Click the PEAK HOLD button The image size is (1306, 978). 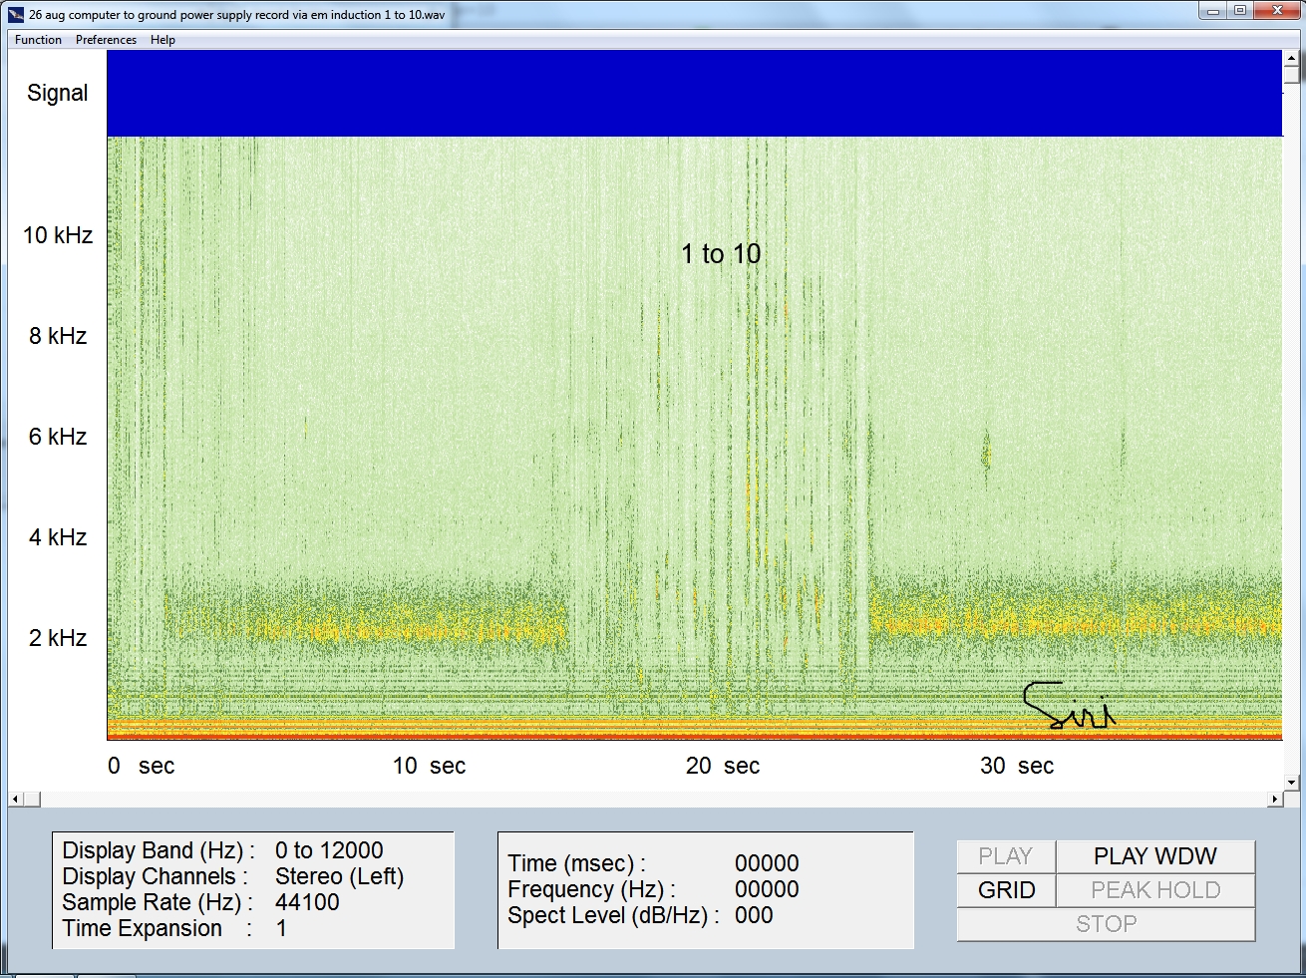click(x=1154, y=890)
